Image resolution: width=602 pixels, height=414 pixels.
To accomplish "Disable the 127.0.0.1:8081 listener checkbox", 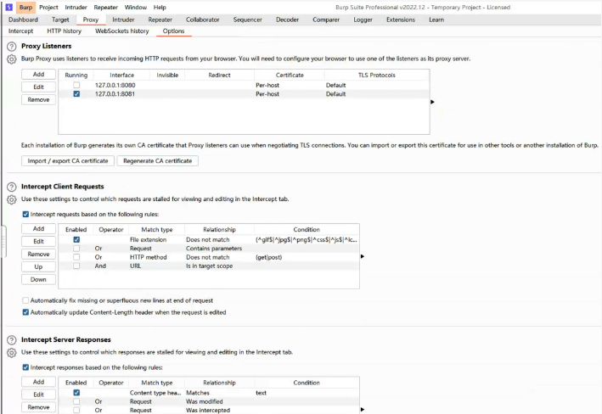I will (x=76, y=94).
